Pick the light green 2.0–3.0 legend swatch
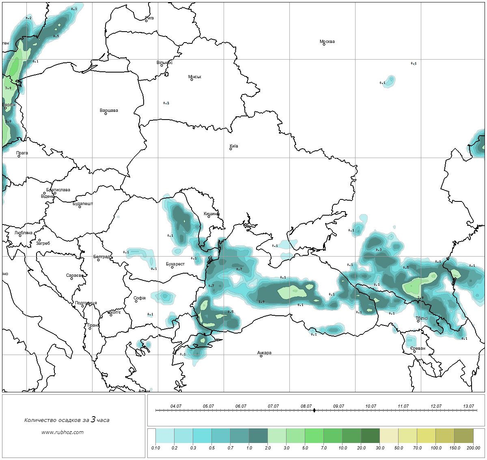 (x=277, y=436)
